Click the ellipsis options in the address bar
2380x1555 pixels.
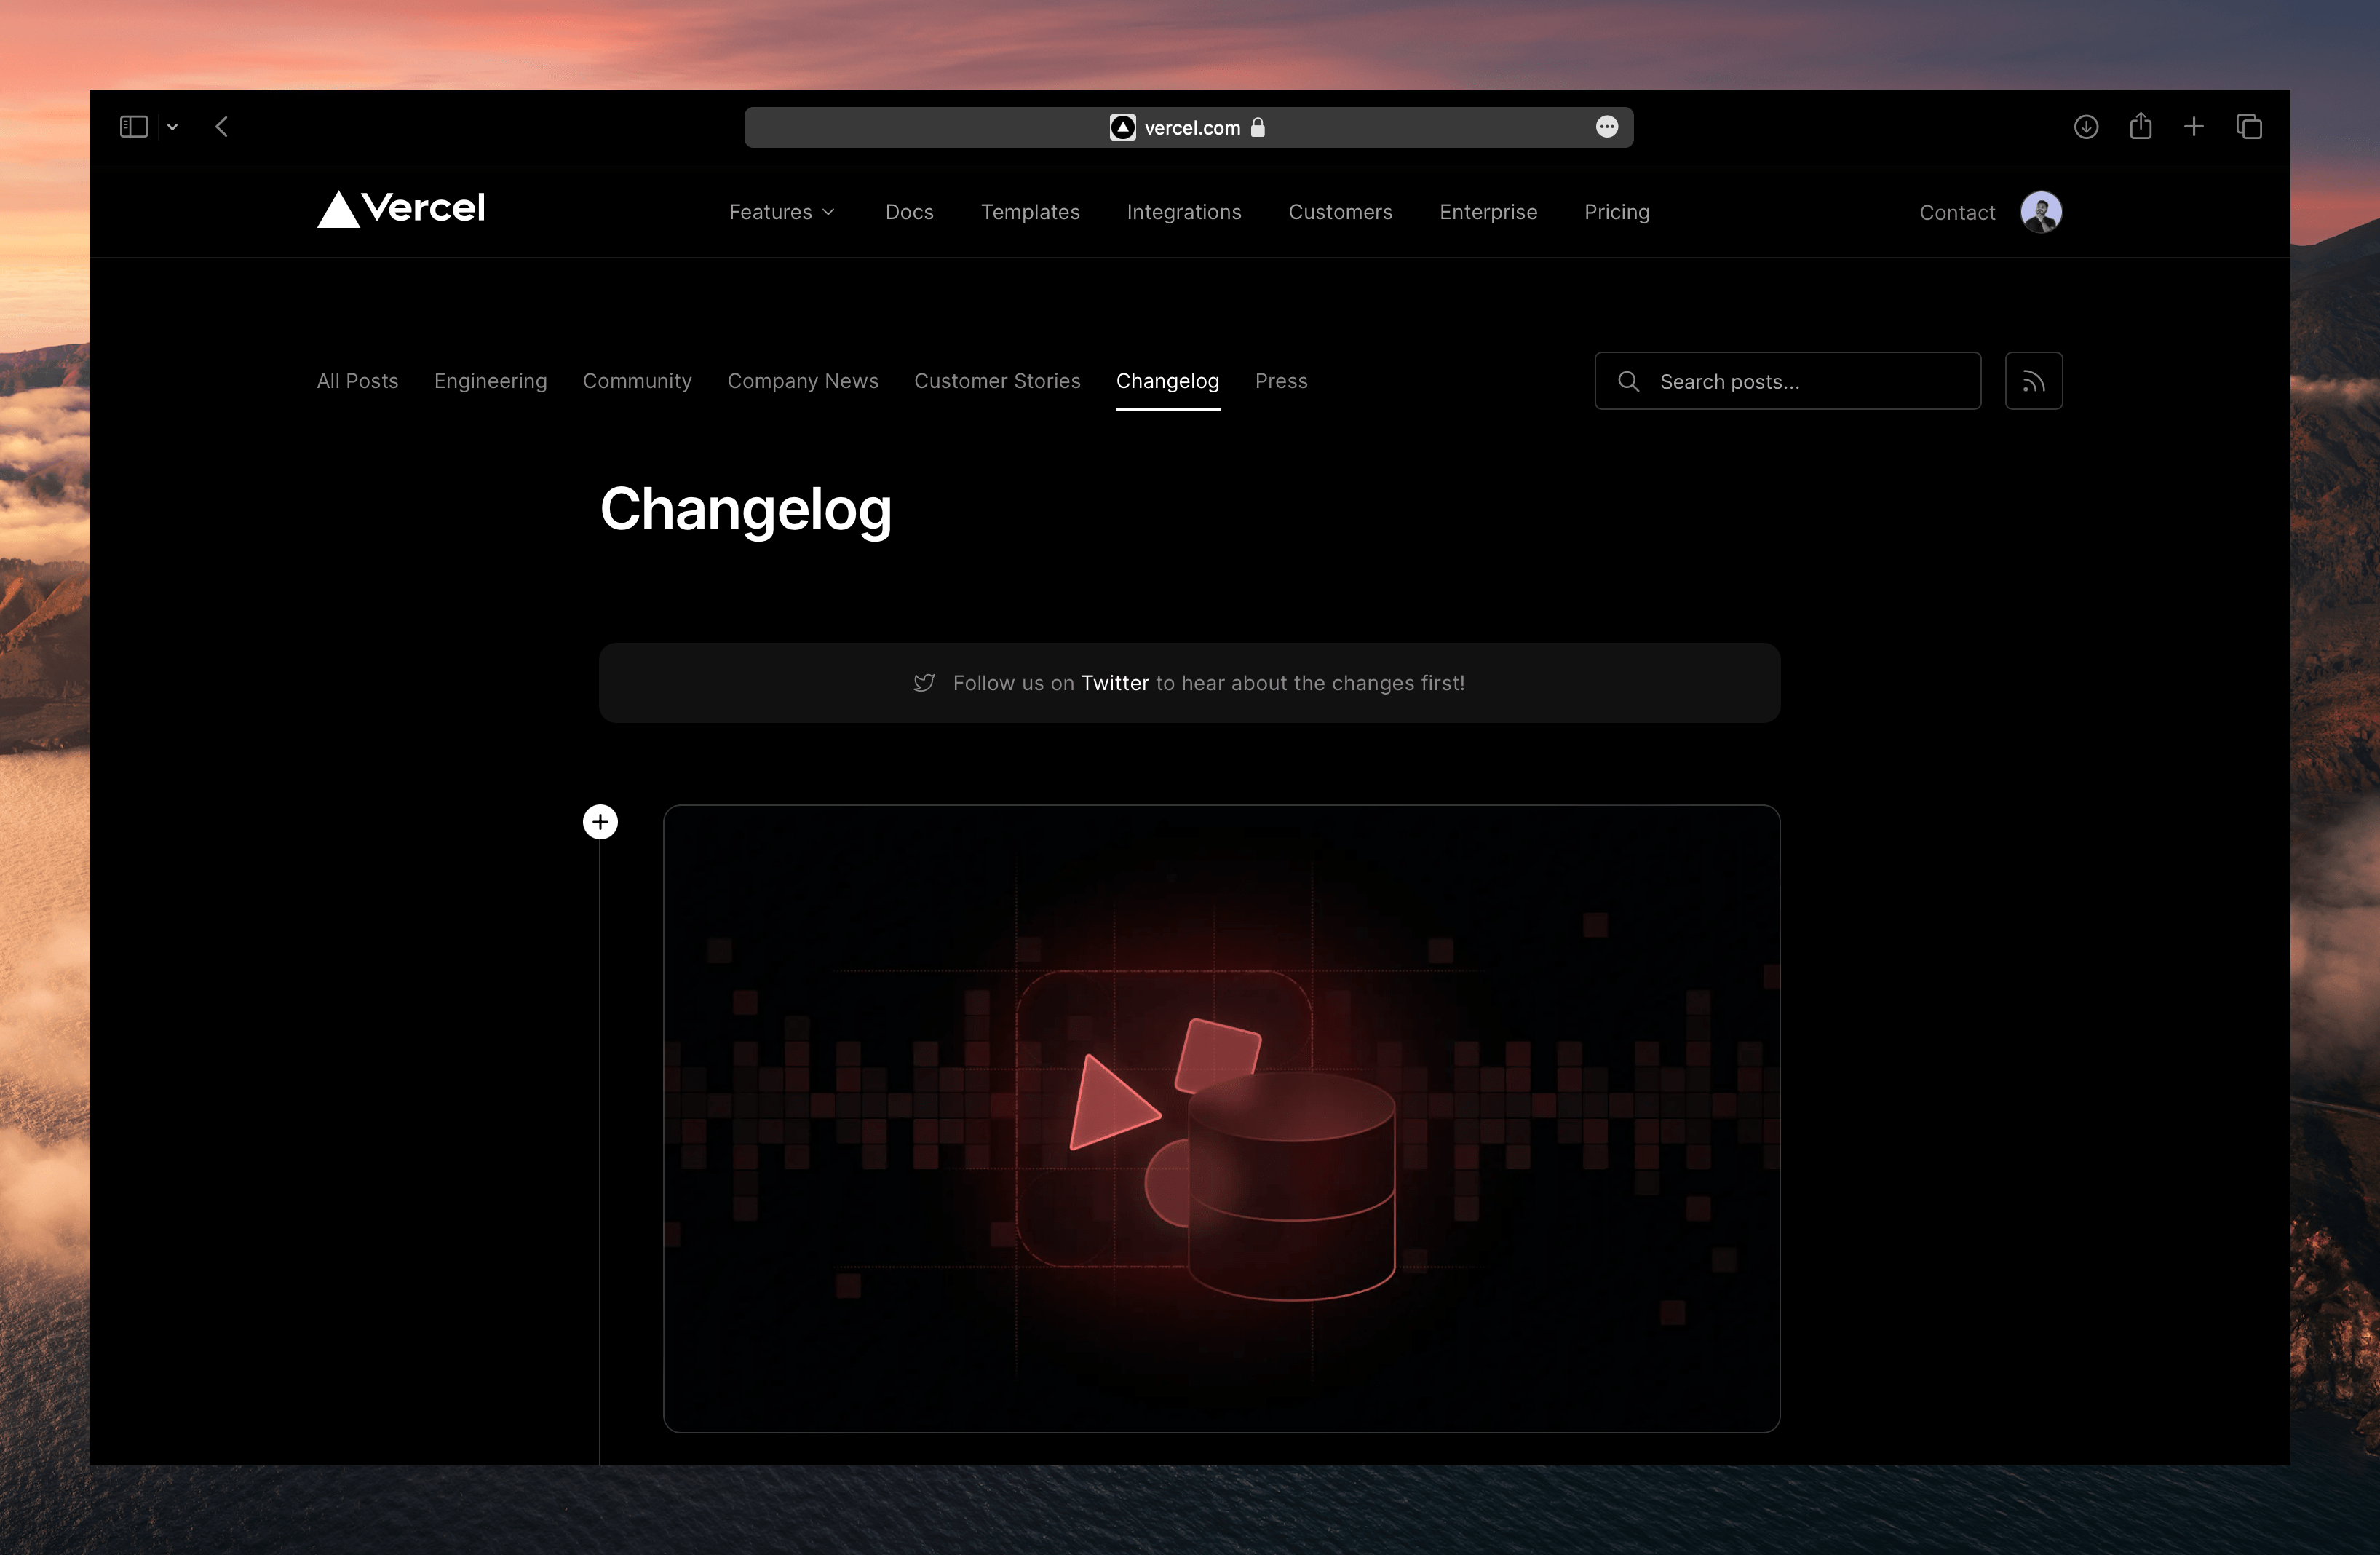click(1607, 126)
